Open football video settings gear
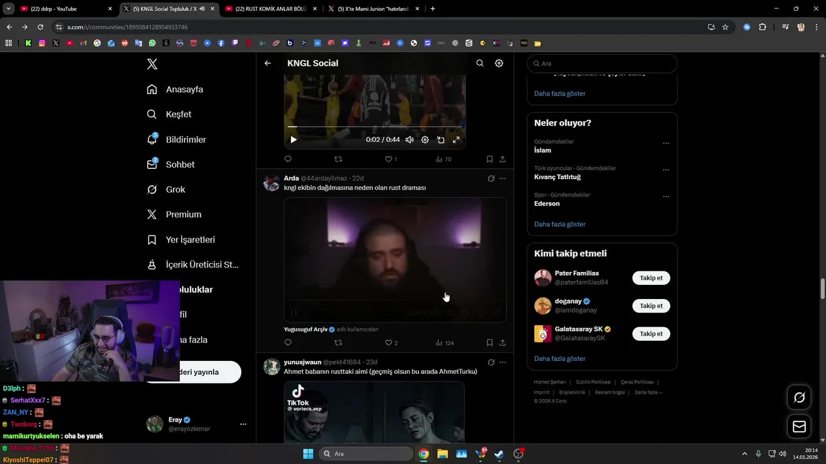Image resolution: width=826 pixels, height=464 pixels. (x=425, y=139)
